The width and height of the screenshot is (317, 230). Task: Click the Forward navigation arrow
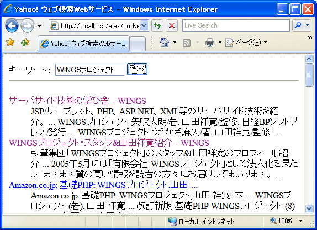(x=28, y=25)
